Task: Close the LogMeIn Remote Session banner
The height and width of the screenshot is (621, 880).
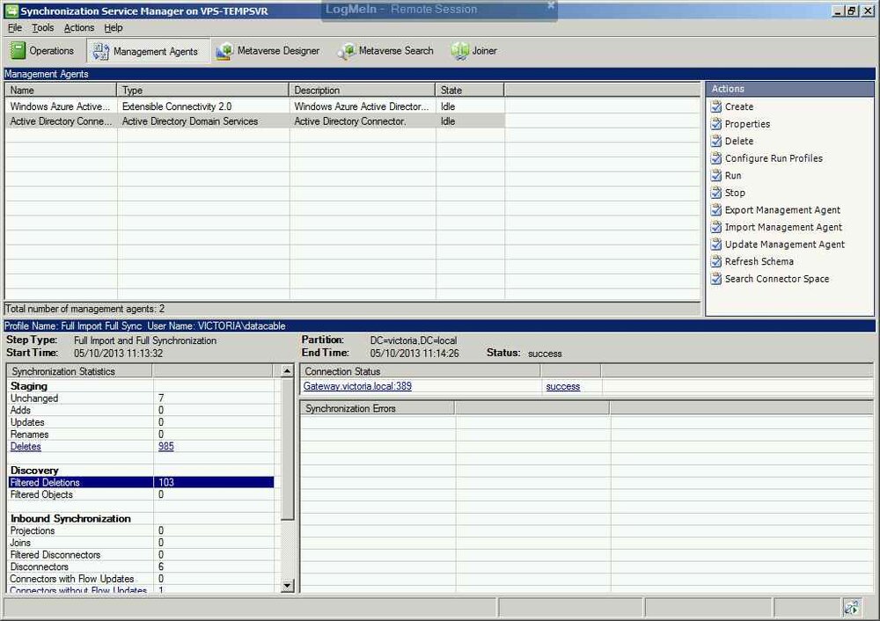Action: click(x=551, y=5)
